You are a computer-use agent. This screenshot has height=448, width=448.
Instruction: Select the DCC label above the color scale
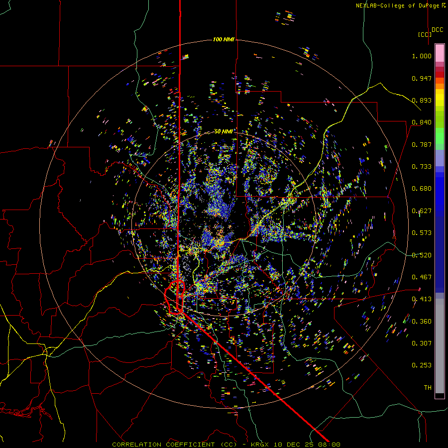(438, 30)
